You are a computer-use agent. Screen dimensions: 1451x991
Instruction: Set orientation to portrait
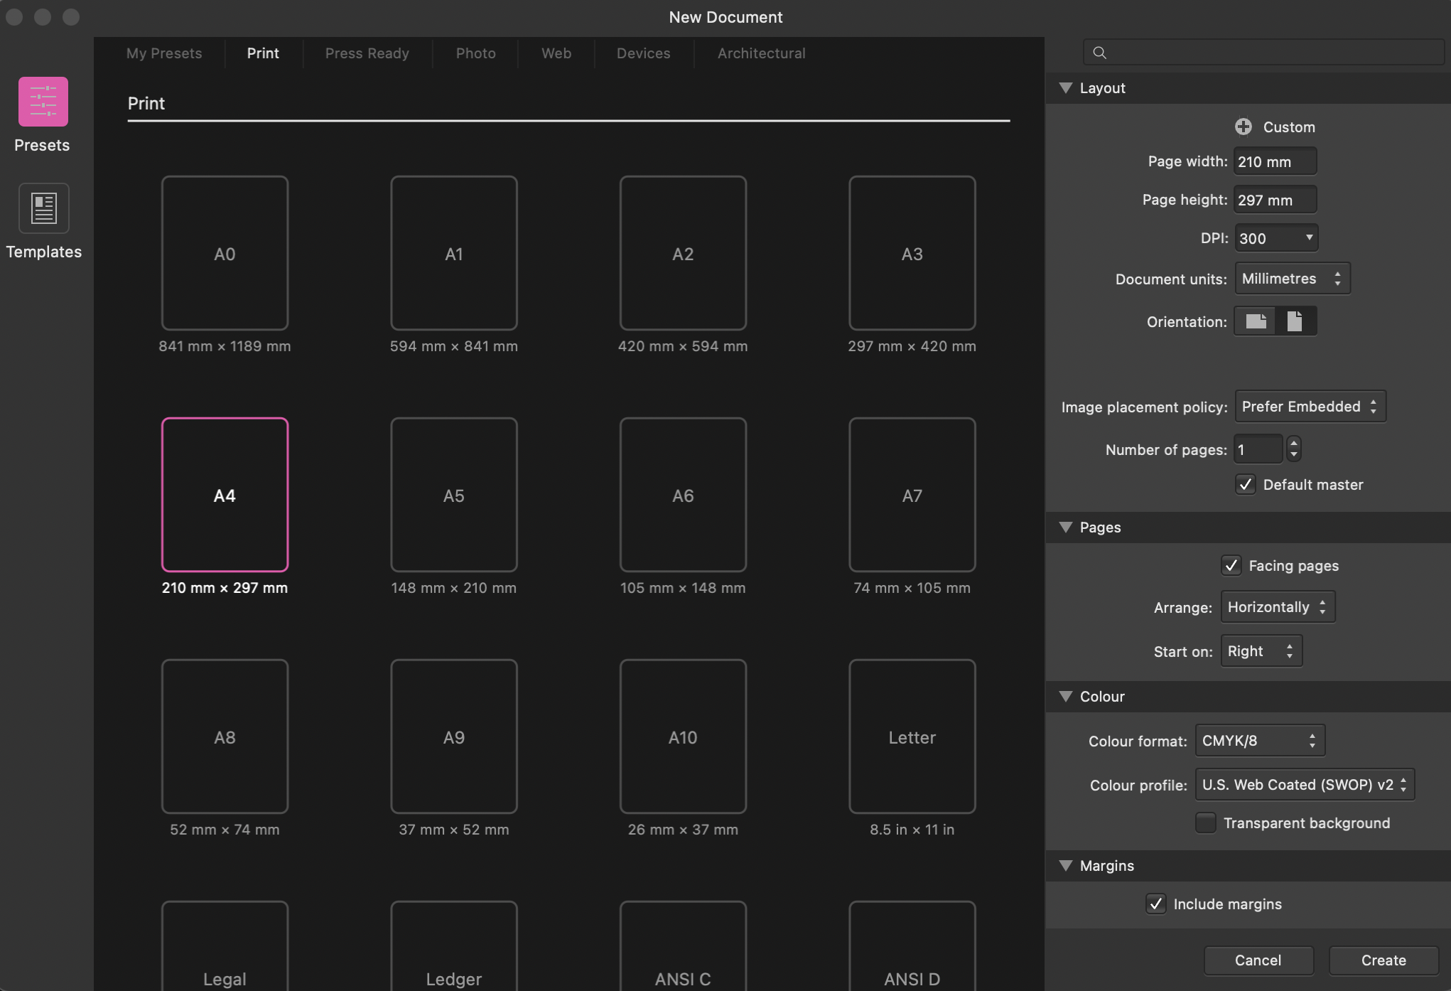tap(1295, 321)
